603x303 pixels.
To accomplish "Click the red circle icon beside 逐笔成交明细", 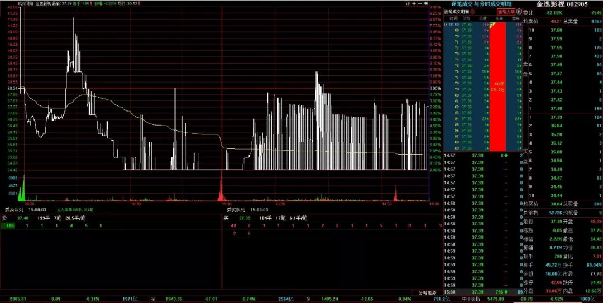I will coord(473,12).
